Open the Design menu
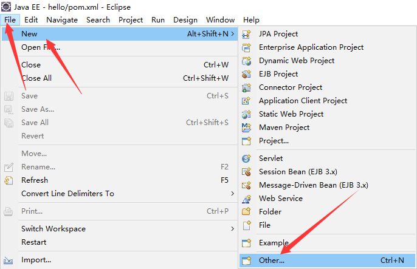The image size is (417, 269). tap(185, 20)
